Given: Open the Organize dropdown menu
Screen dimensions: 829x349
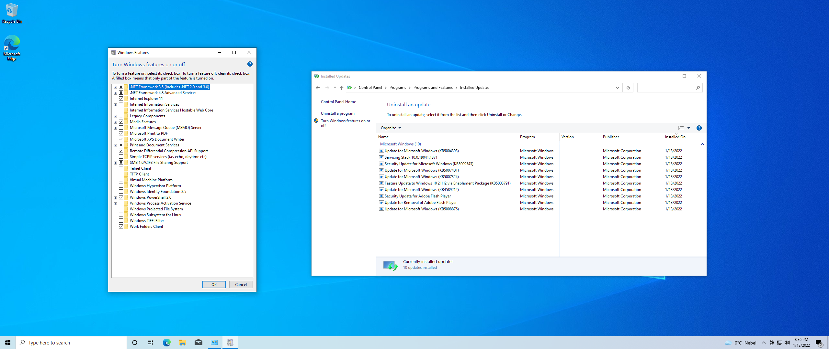Looking at the screenshot, I should click(391, 128).
